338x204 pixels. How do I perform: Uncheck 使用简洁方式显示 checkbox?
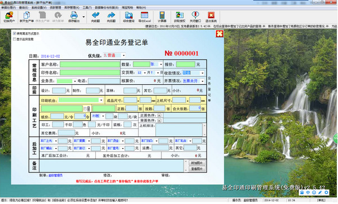(x=15, y=33)
